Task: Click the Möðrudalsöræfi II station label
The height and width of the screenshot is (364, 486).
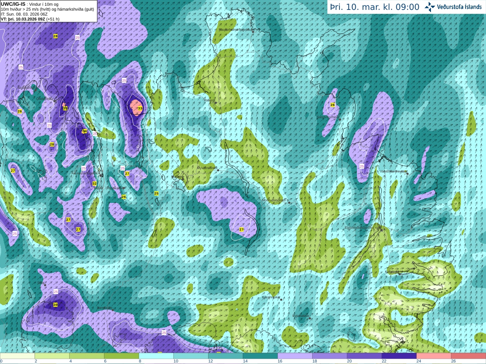Action: click(x=275, y=200)
